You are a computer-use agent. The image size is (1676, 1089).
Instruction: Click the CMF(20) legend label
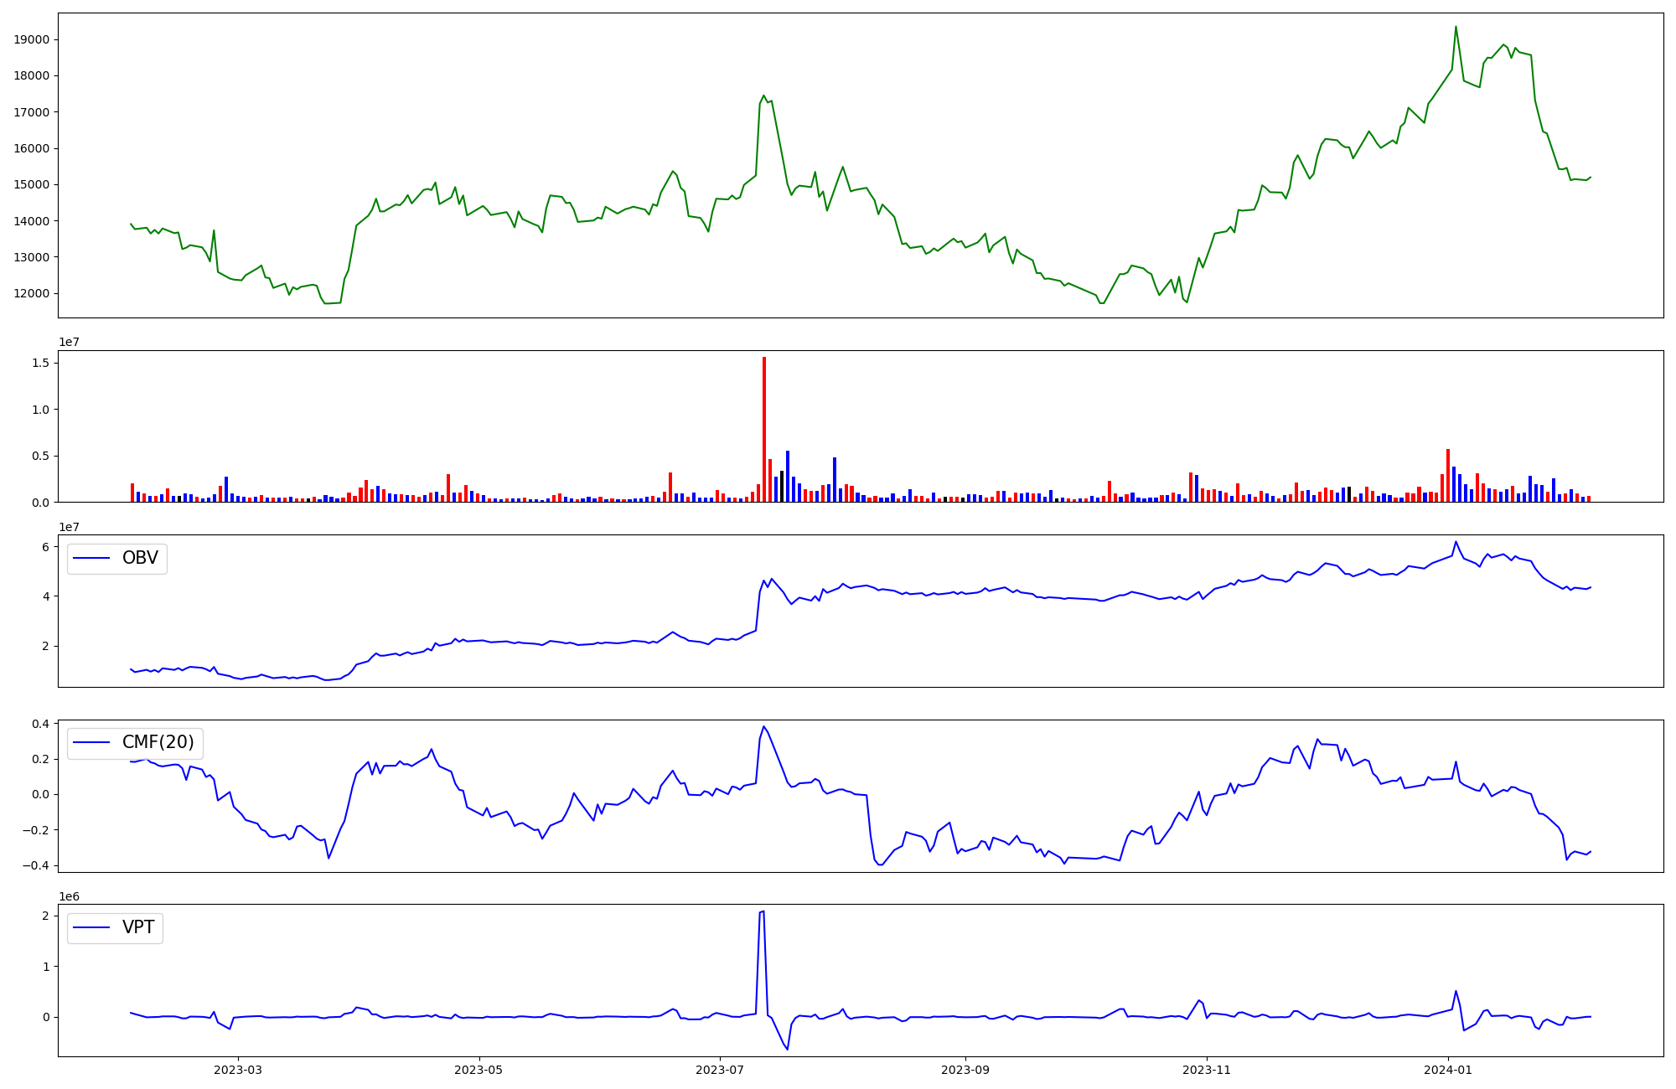coord(158,743)
